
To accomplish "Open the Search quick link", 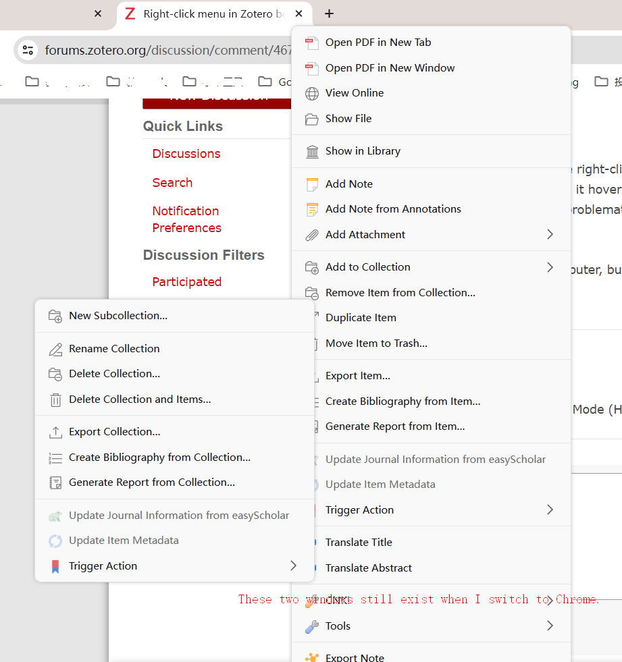I will pyautogui.click(x=172, y=183).
